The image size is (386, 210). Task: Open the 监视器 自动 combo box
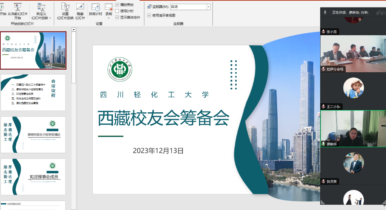pos(190,7)
